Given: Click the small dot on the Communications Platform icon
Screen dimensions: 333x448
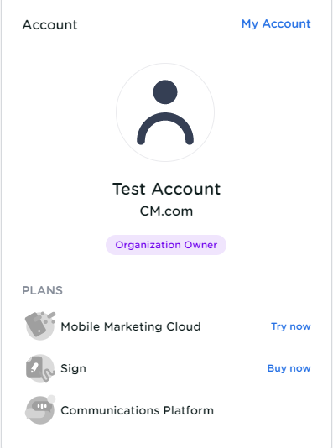Looking at the screenshot, I should 51,399.
